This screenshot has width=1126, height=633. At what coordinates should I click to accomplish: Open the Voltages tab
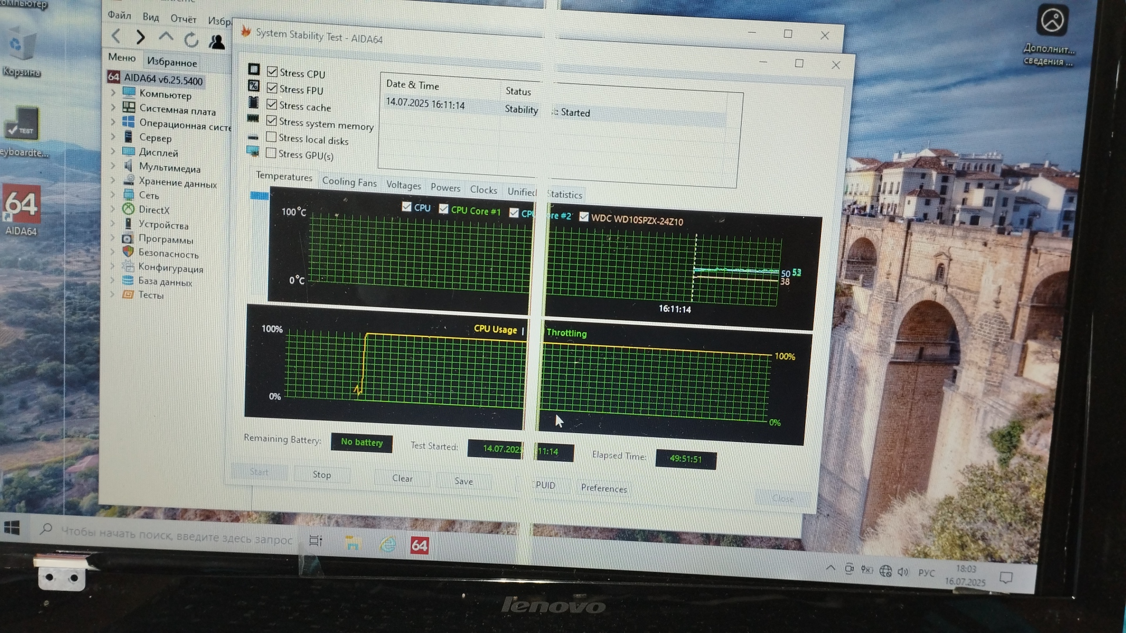click(403, 185)
